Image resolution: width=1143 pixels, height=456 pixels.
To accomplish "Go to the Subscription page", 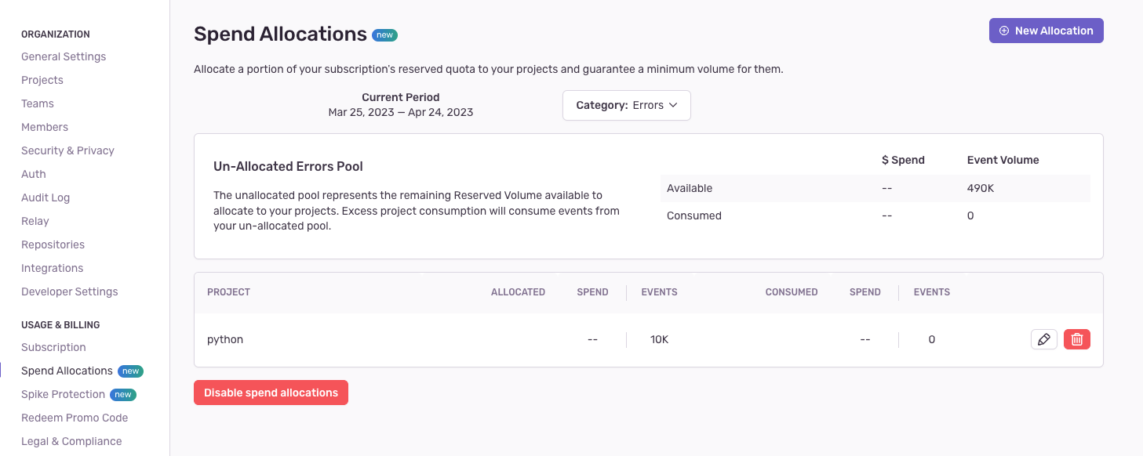I will 53,347.
